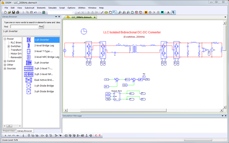Screen dimensions: 229x143
Task: Expand the Sources tree node
Action: click(5, 69)
